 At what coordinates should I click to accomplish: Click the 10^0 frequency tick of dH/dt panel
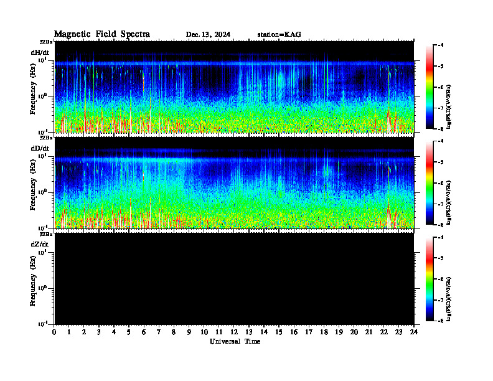pos(42,96)
